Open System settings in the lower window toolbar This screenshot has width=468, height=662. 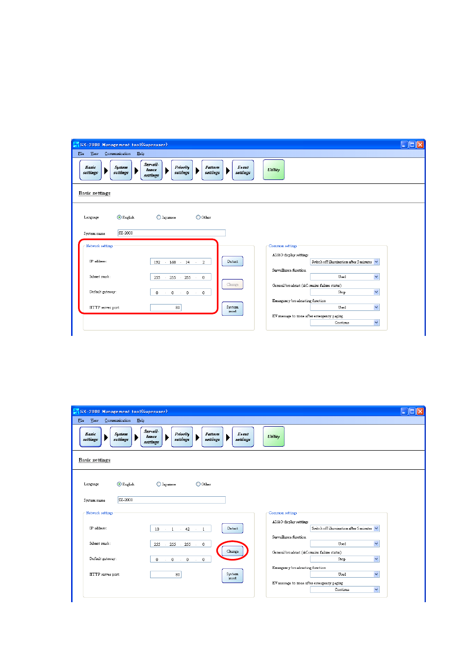point(121,437)
